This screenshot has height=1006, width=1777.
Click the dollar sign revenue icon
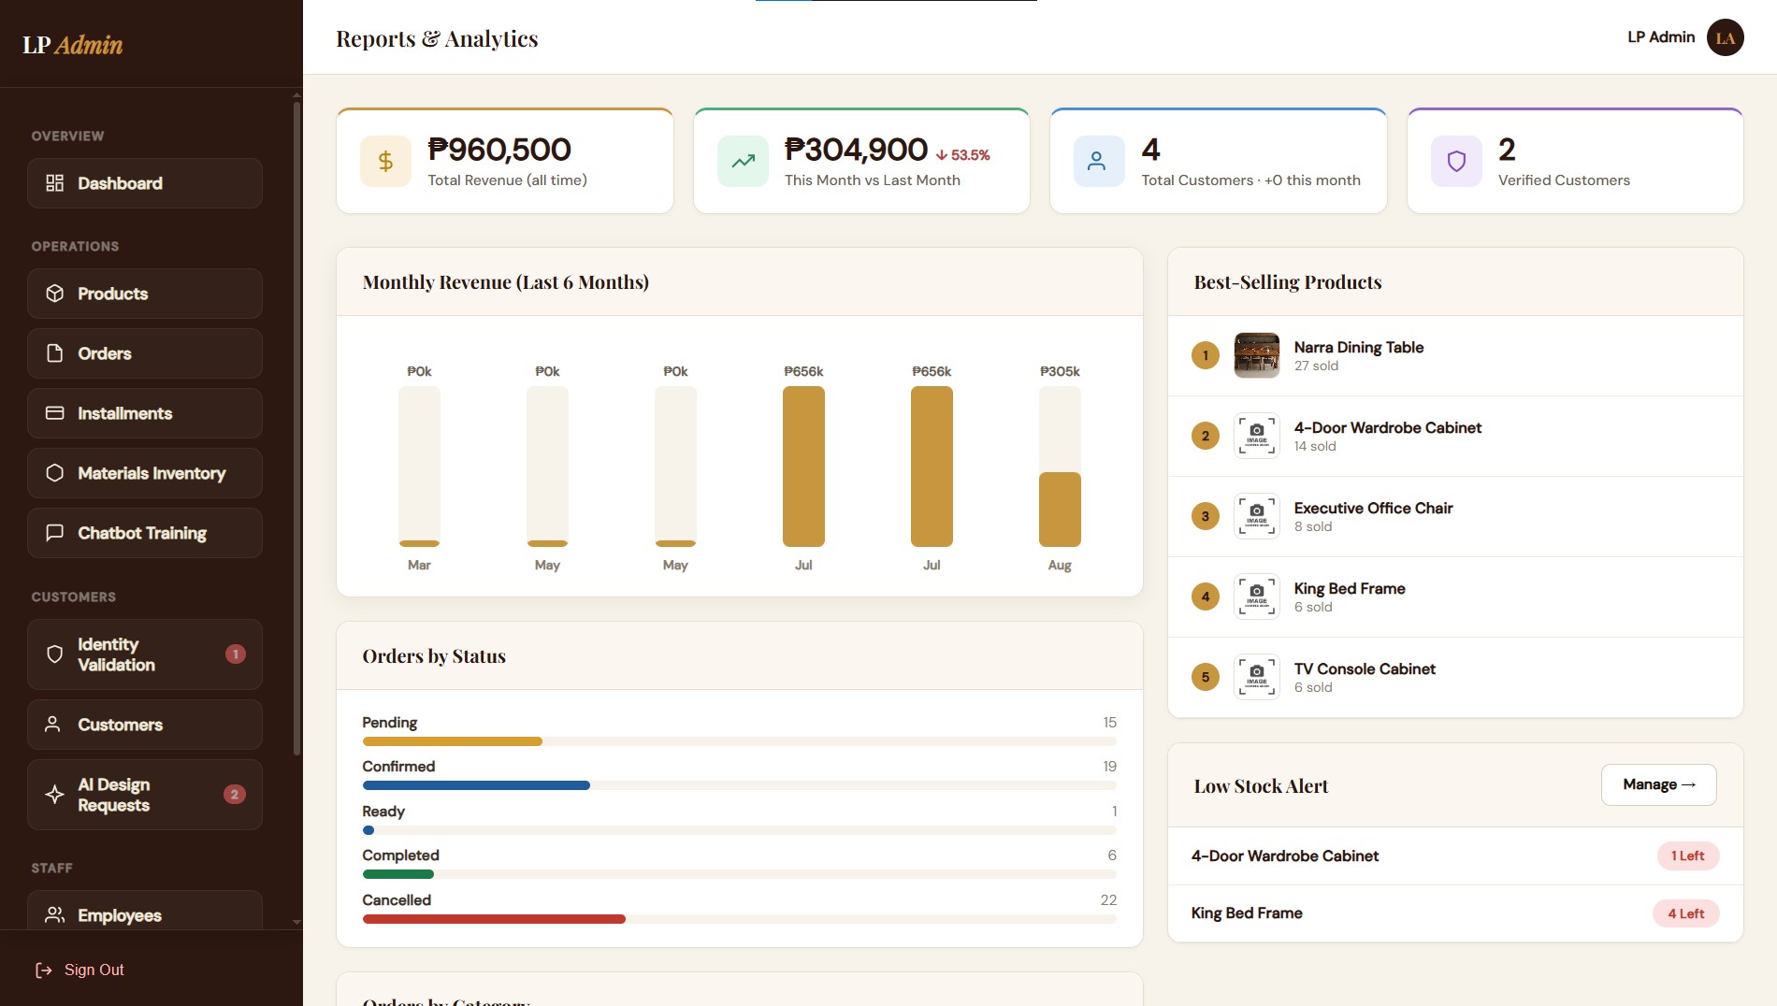(x=385, y=162)
